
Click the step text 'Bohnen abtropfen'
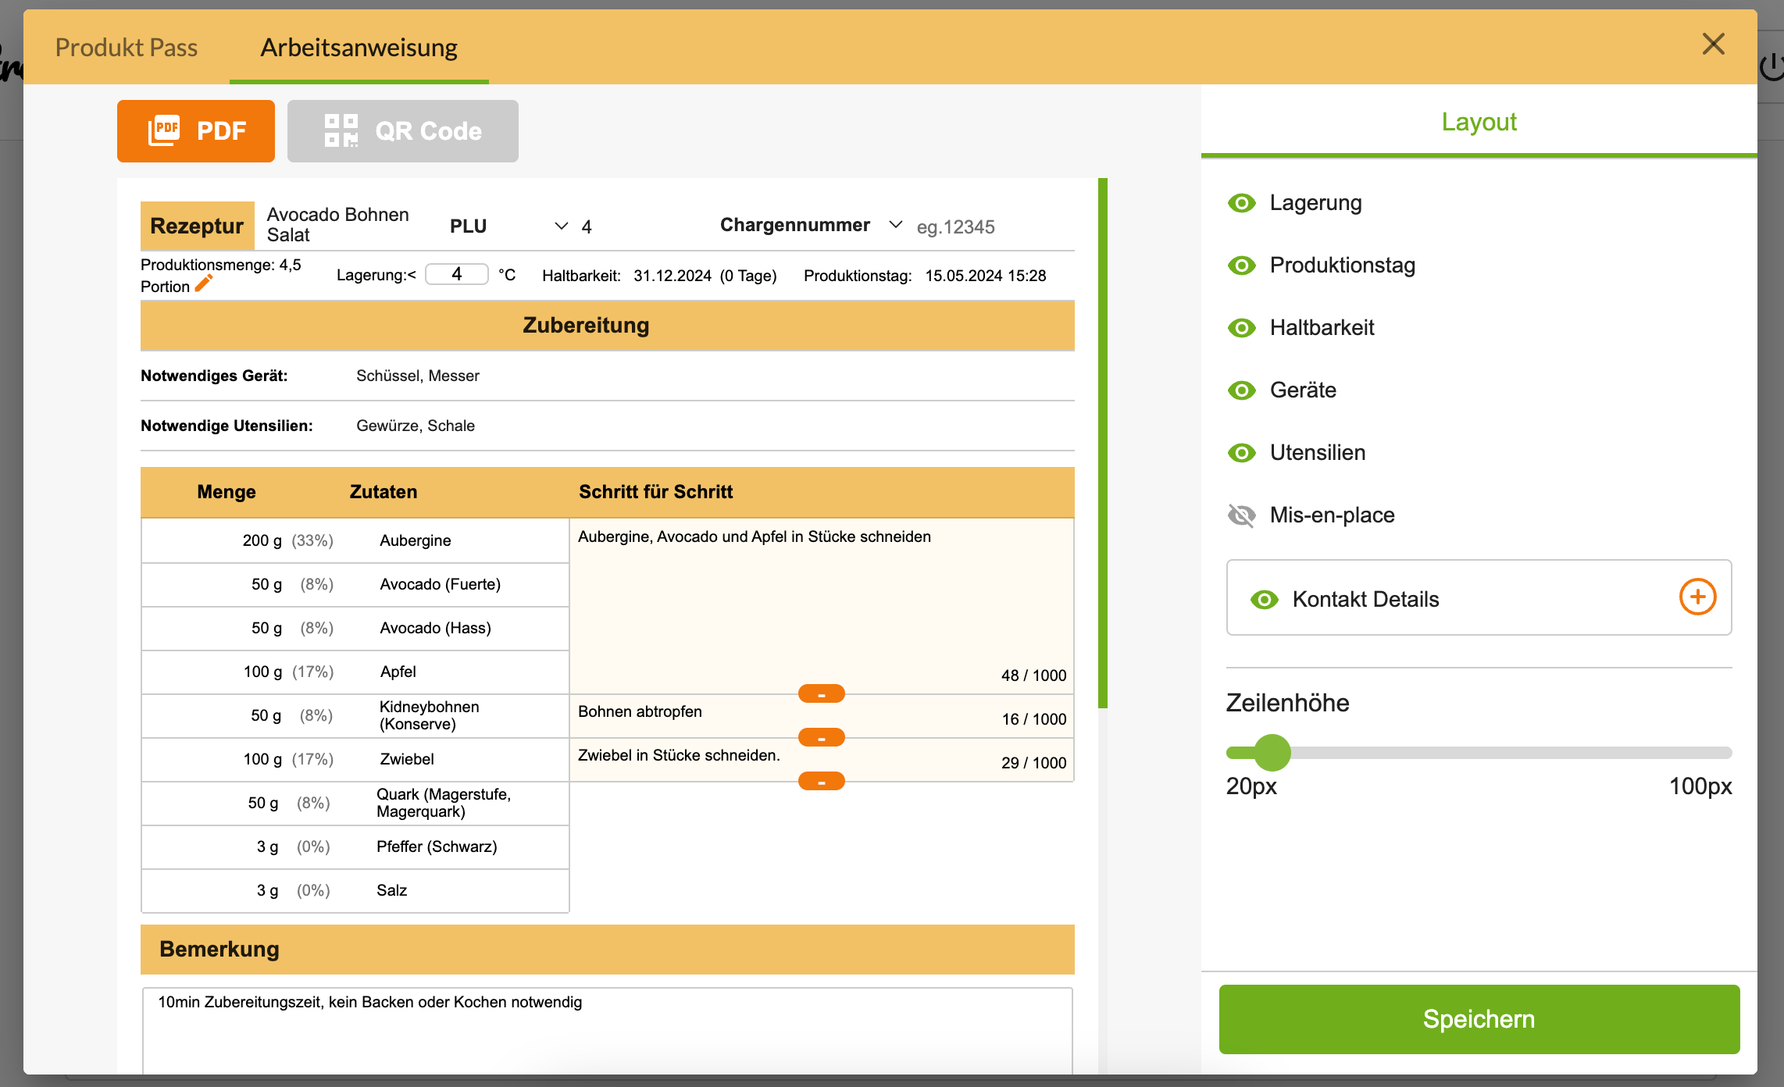pyautogui.click(x=640, y=711)
